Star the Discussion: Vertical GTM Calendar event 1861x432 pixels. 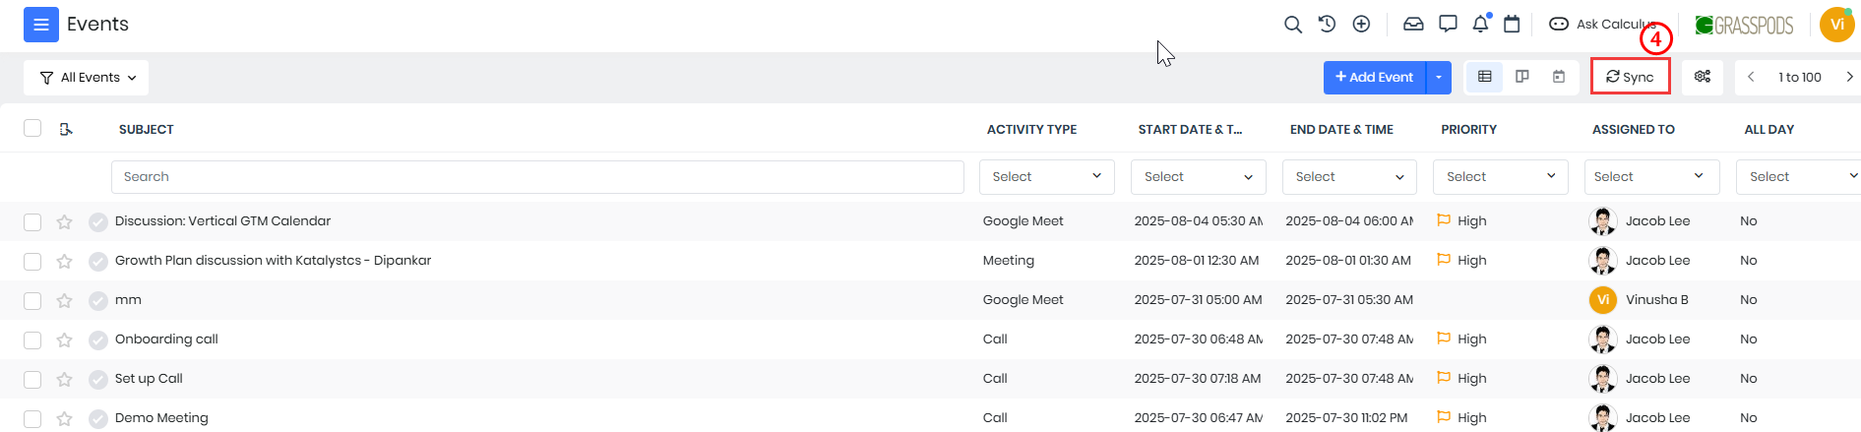(65, 221)
